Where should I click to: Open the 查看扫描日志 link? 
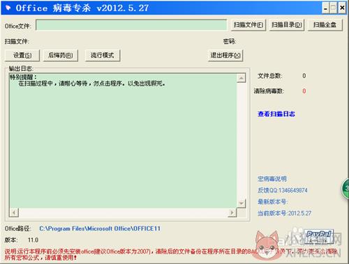(276, 114)
